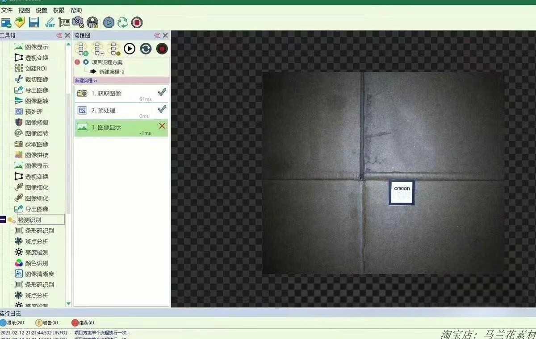Toggle the 警告(0) log filter
Screen dimensions: 536x339
click(x=47, y=322)
